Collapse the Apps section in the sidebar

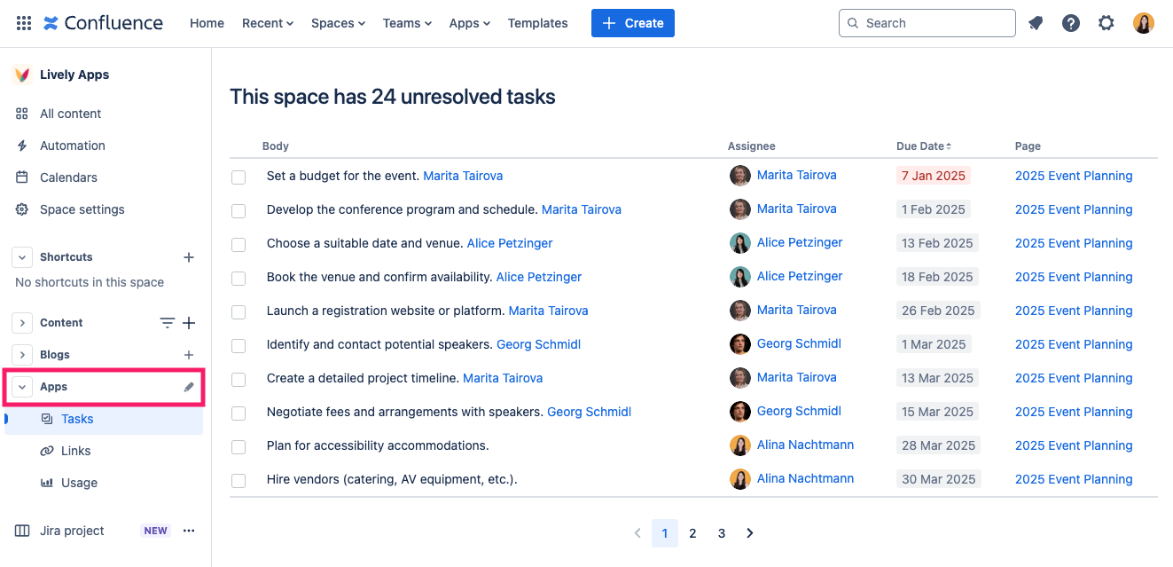pyautogui.click(x=21, y=386)
